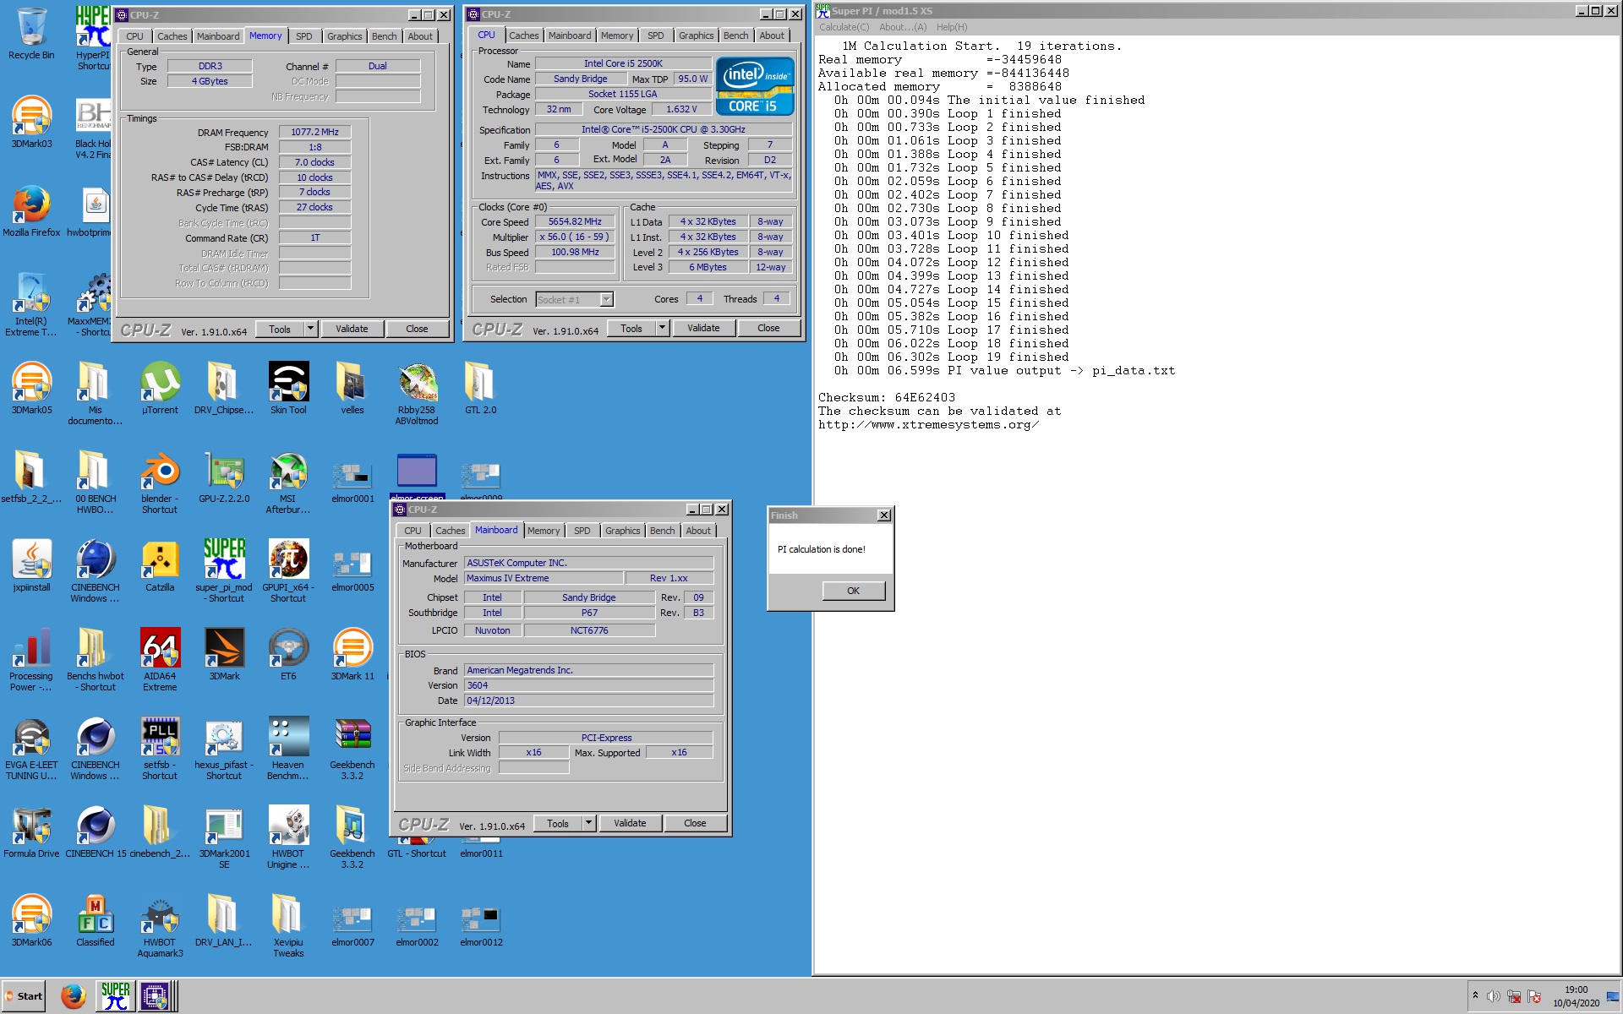This screenshot has width=1623, height=1014.
Task: Click the Windows Start button
Action: pyautogui.click(x=25, y=996)
